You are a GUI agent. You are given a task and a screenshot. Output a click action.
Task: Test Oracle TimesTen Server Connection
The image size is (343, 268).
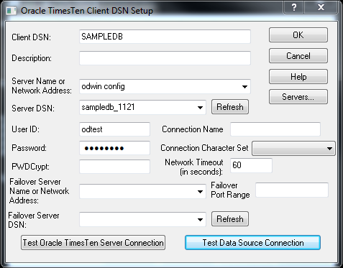[93, 243]
